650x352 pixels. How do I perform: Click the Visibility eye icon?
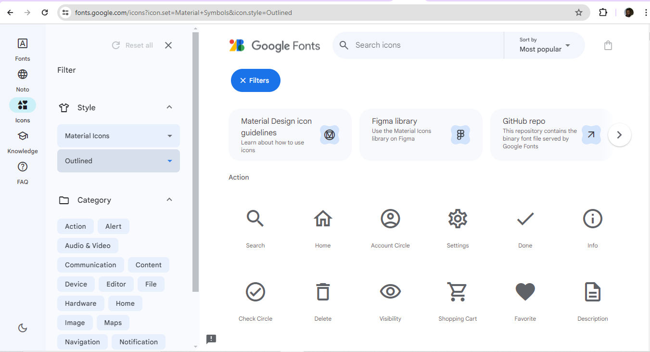[x=390, y=291]
